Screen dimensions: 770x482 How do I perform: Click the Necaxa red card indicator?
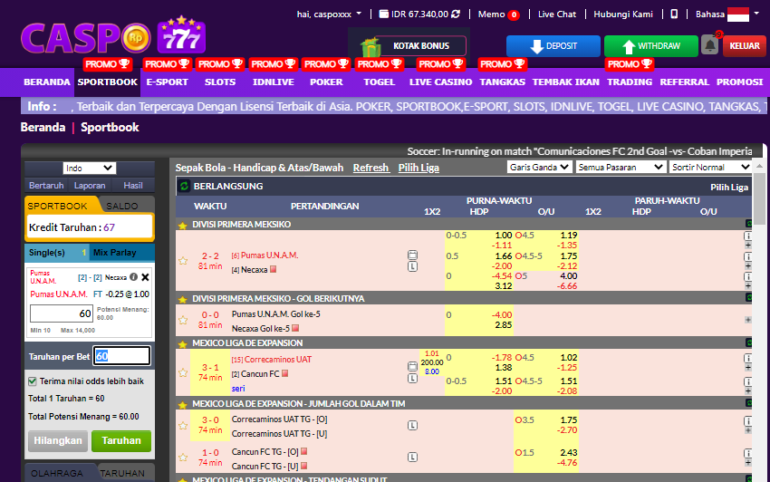pyautogui.click(x=273, y=269)
